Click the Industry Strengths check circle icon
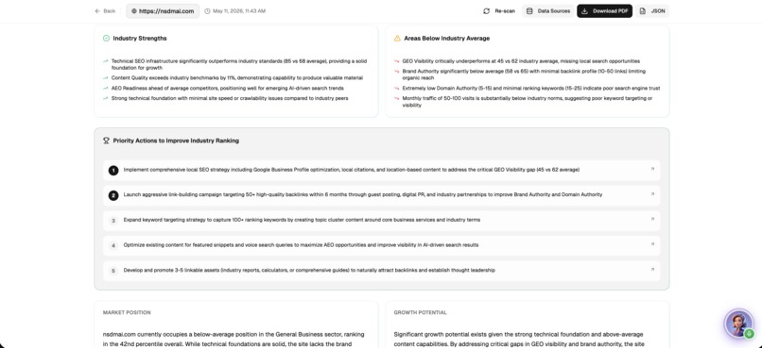The height and width of the screenshot is (348, 762). click(x=106, y=39)
